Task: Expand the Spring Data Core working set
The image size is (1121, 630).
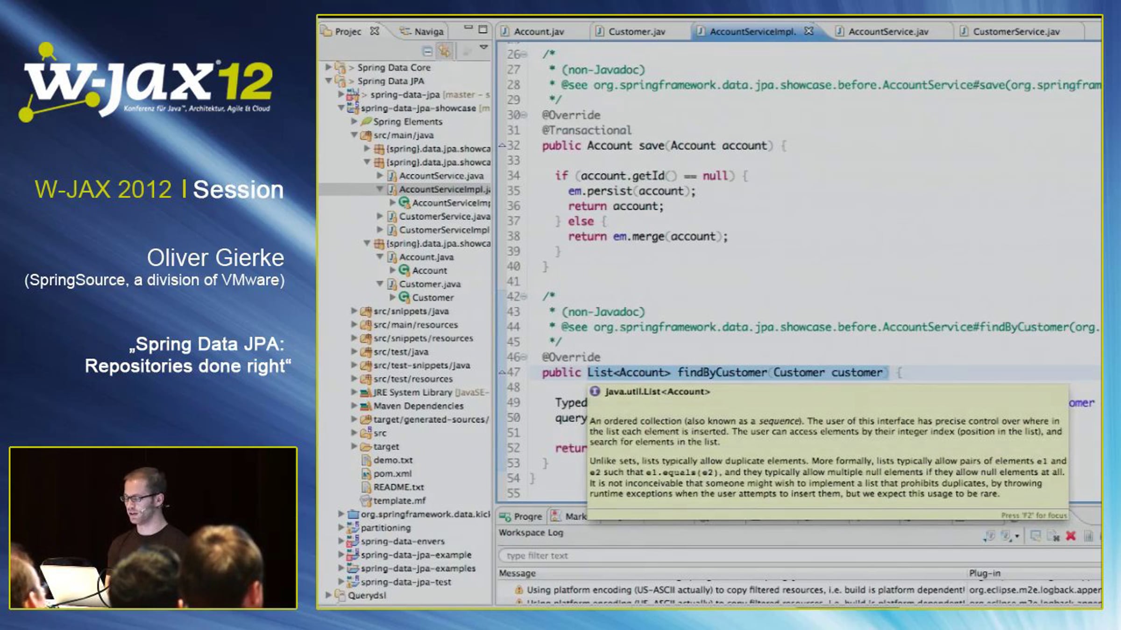Action: coord(328,67)
